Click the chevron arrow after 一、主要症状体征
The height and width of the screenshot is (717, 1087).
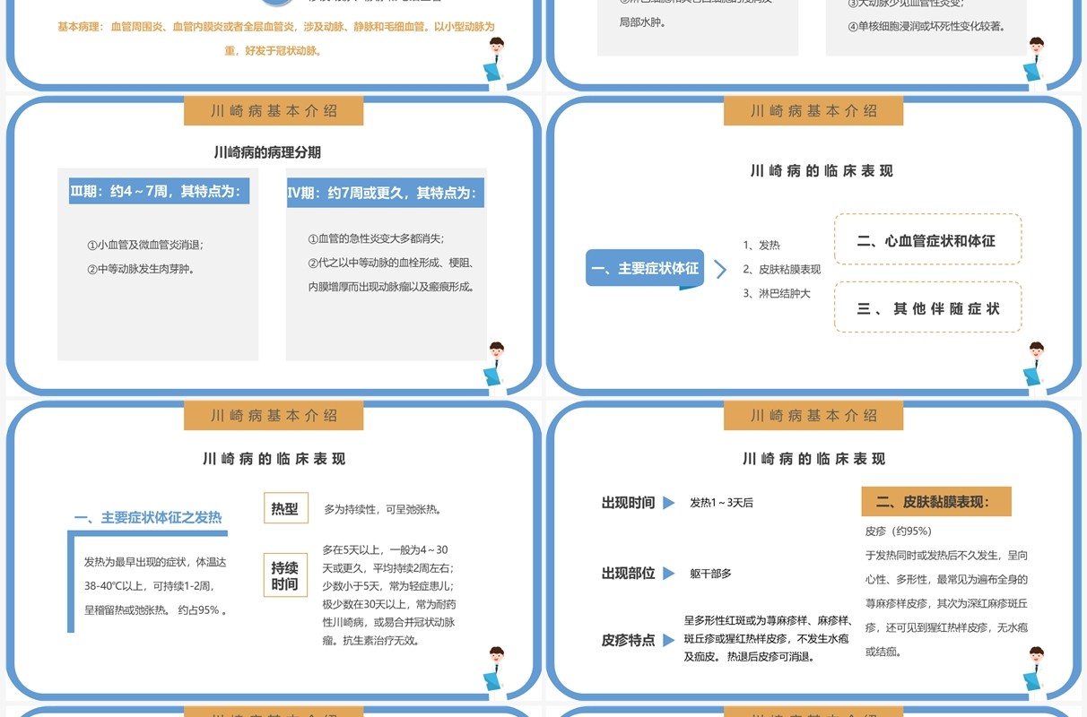[x=720, y=268]
